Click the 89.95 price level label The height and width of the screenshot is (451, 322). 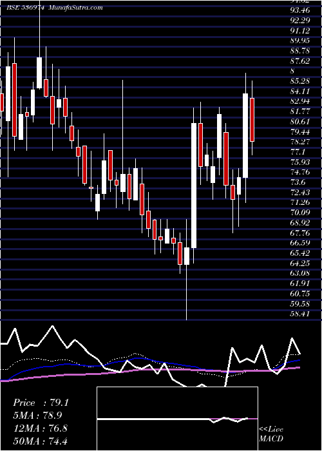pyautogui.click(x=300, y=41)
